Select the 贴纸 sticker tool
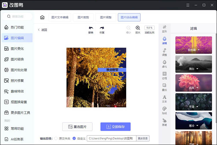The height and width of the screenshot is (145, 217). pos(164,110)
